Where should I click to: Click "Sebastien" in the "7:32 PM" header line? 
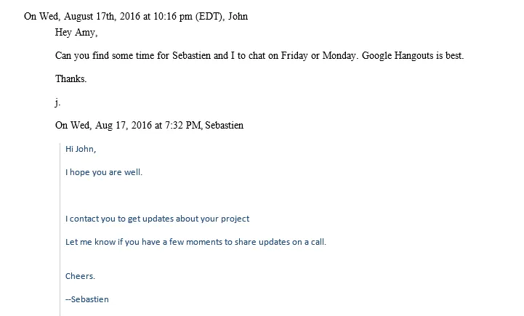(x=224, y=125)
